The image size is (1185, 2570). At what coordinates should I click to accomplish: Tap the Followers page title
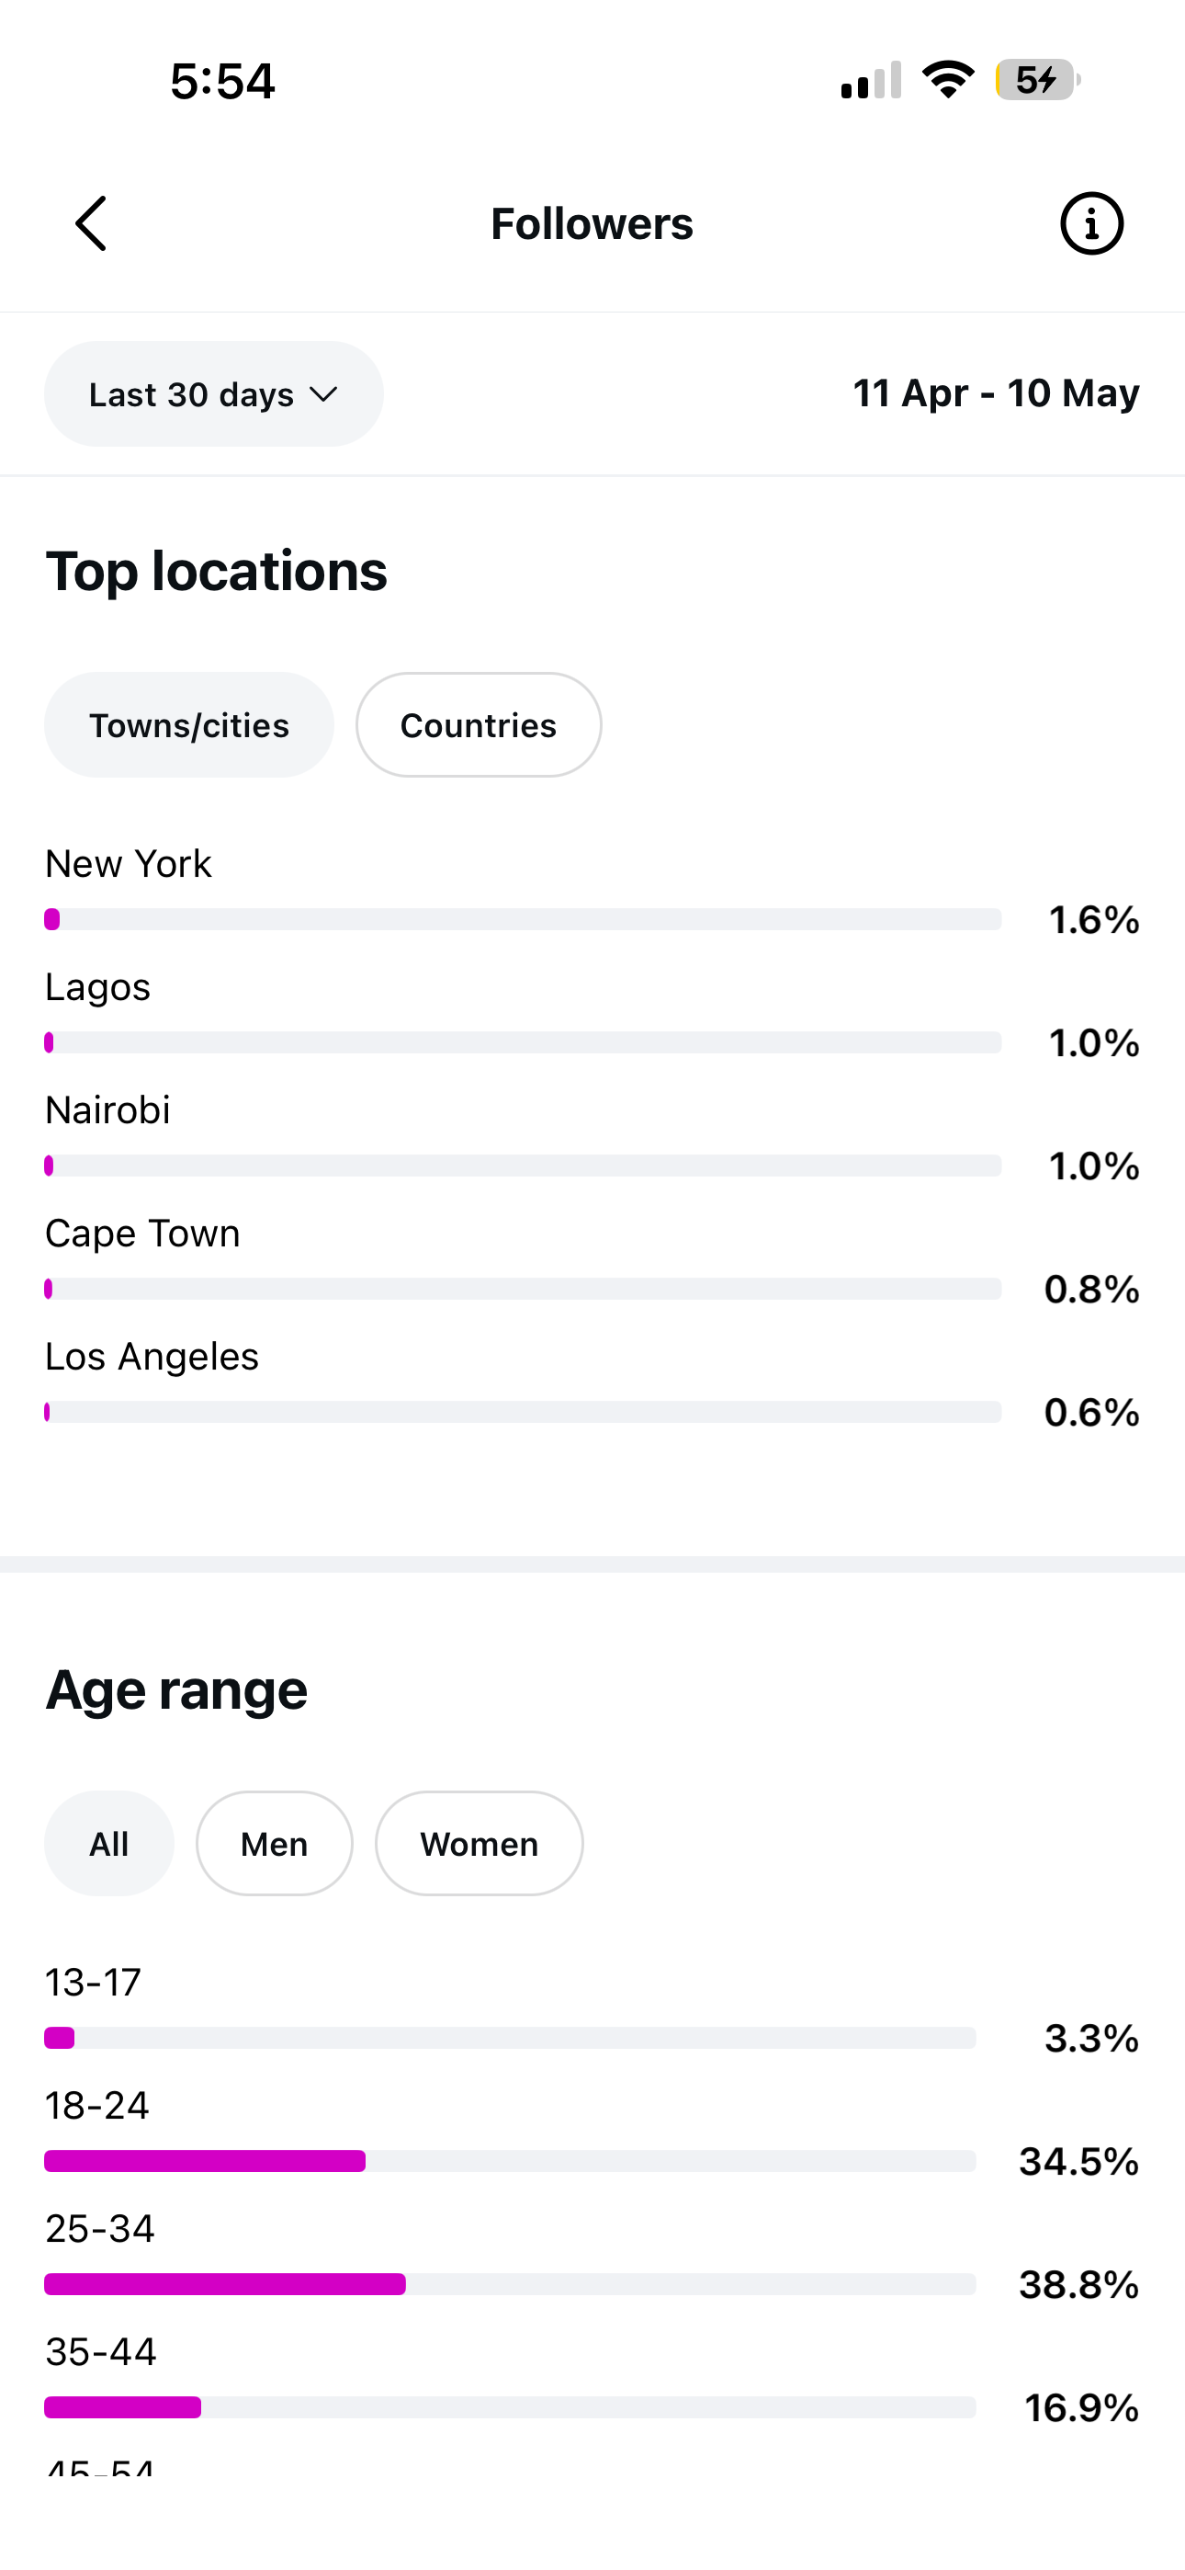592,223
